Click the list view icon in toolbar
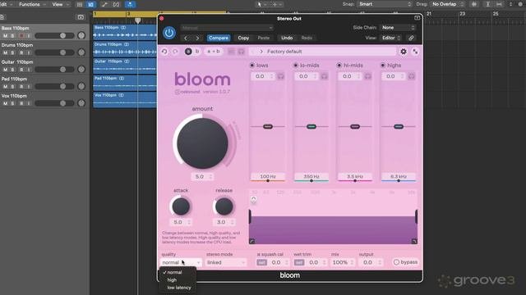Viewport: 526px width, 295px height. [x=80, y=4]
